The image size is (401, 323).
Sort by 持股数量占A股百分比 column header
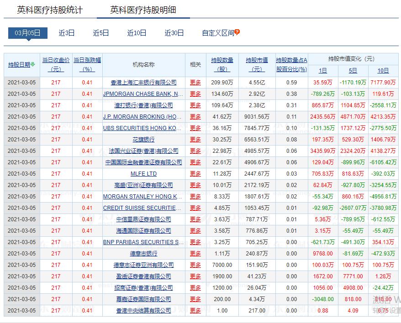291,65
